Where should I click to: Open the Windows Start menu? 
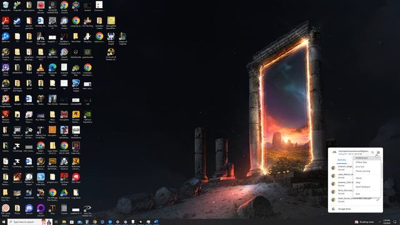coord(3,222)
